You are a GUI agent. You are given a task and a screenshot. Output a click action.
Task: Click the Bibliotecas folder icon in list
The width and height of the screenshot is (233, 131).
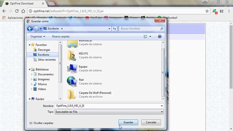72,44
